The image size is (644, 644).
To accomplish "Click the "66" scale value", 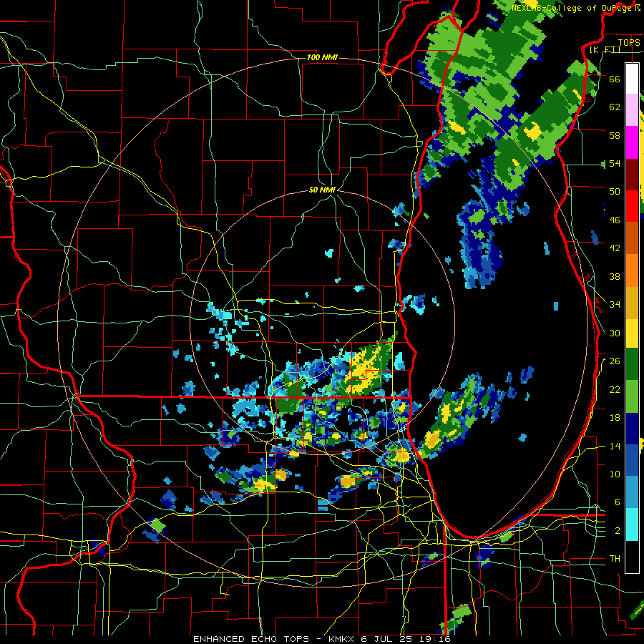I will pos(615,79).
